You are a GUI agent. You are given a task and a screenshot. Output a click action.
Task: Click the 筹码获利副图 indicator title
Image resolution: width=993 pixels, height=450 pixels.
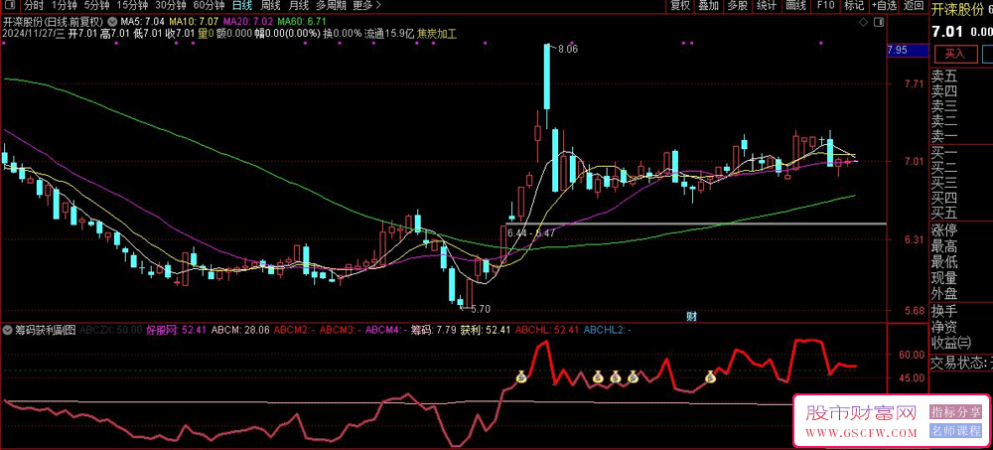point(45,330)
